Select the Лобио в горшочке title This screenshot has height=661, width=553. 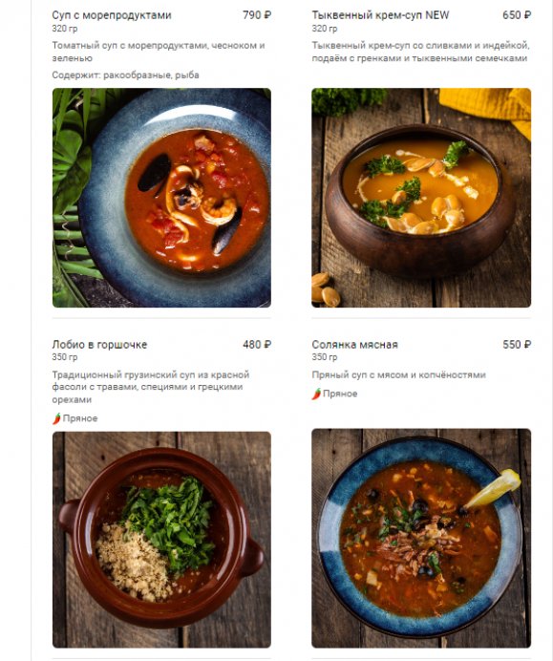coord(99,345)
